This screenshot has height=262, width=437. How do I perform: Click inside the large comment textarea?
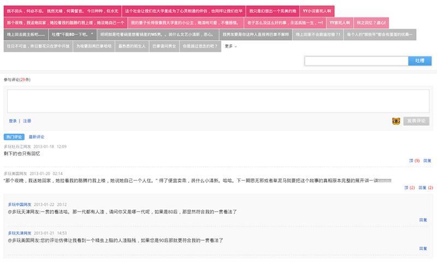point(218,101)
